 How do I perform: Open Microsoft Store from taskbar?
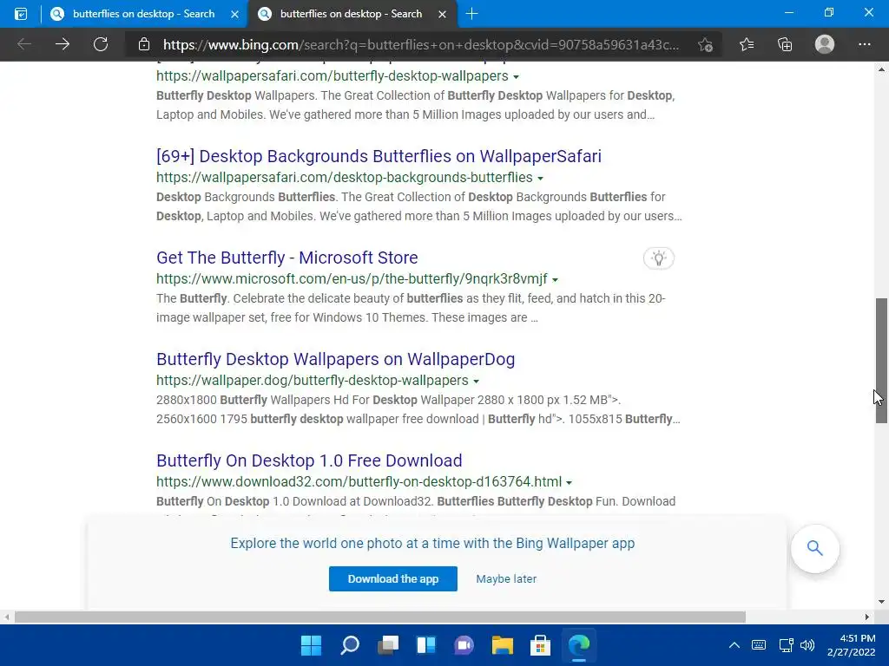[540, 645]
